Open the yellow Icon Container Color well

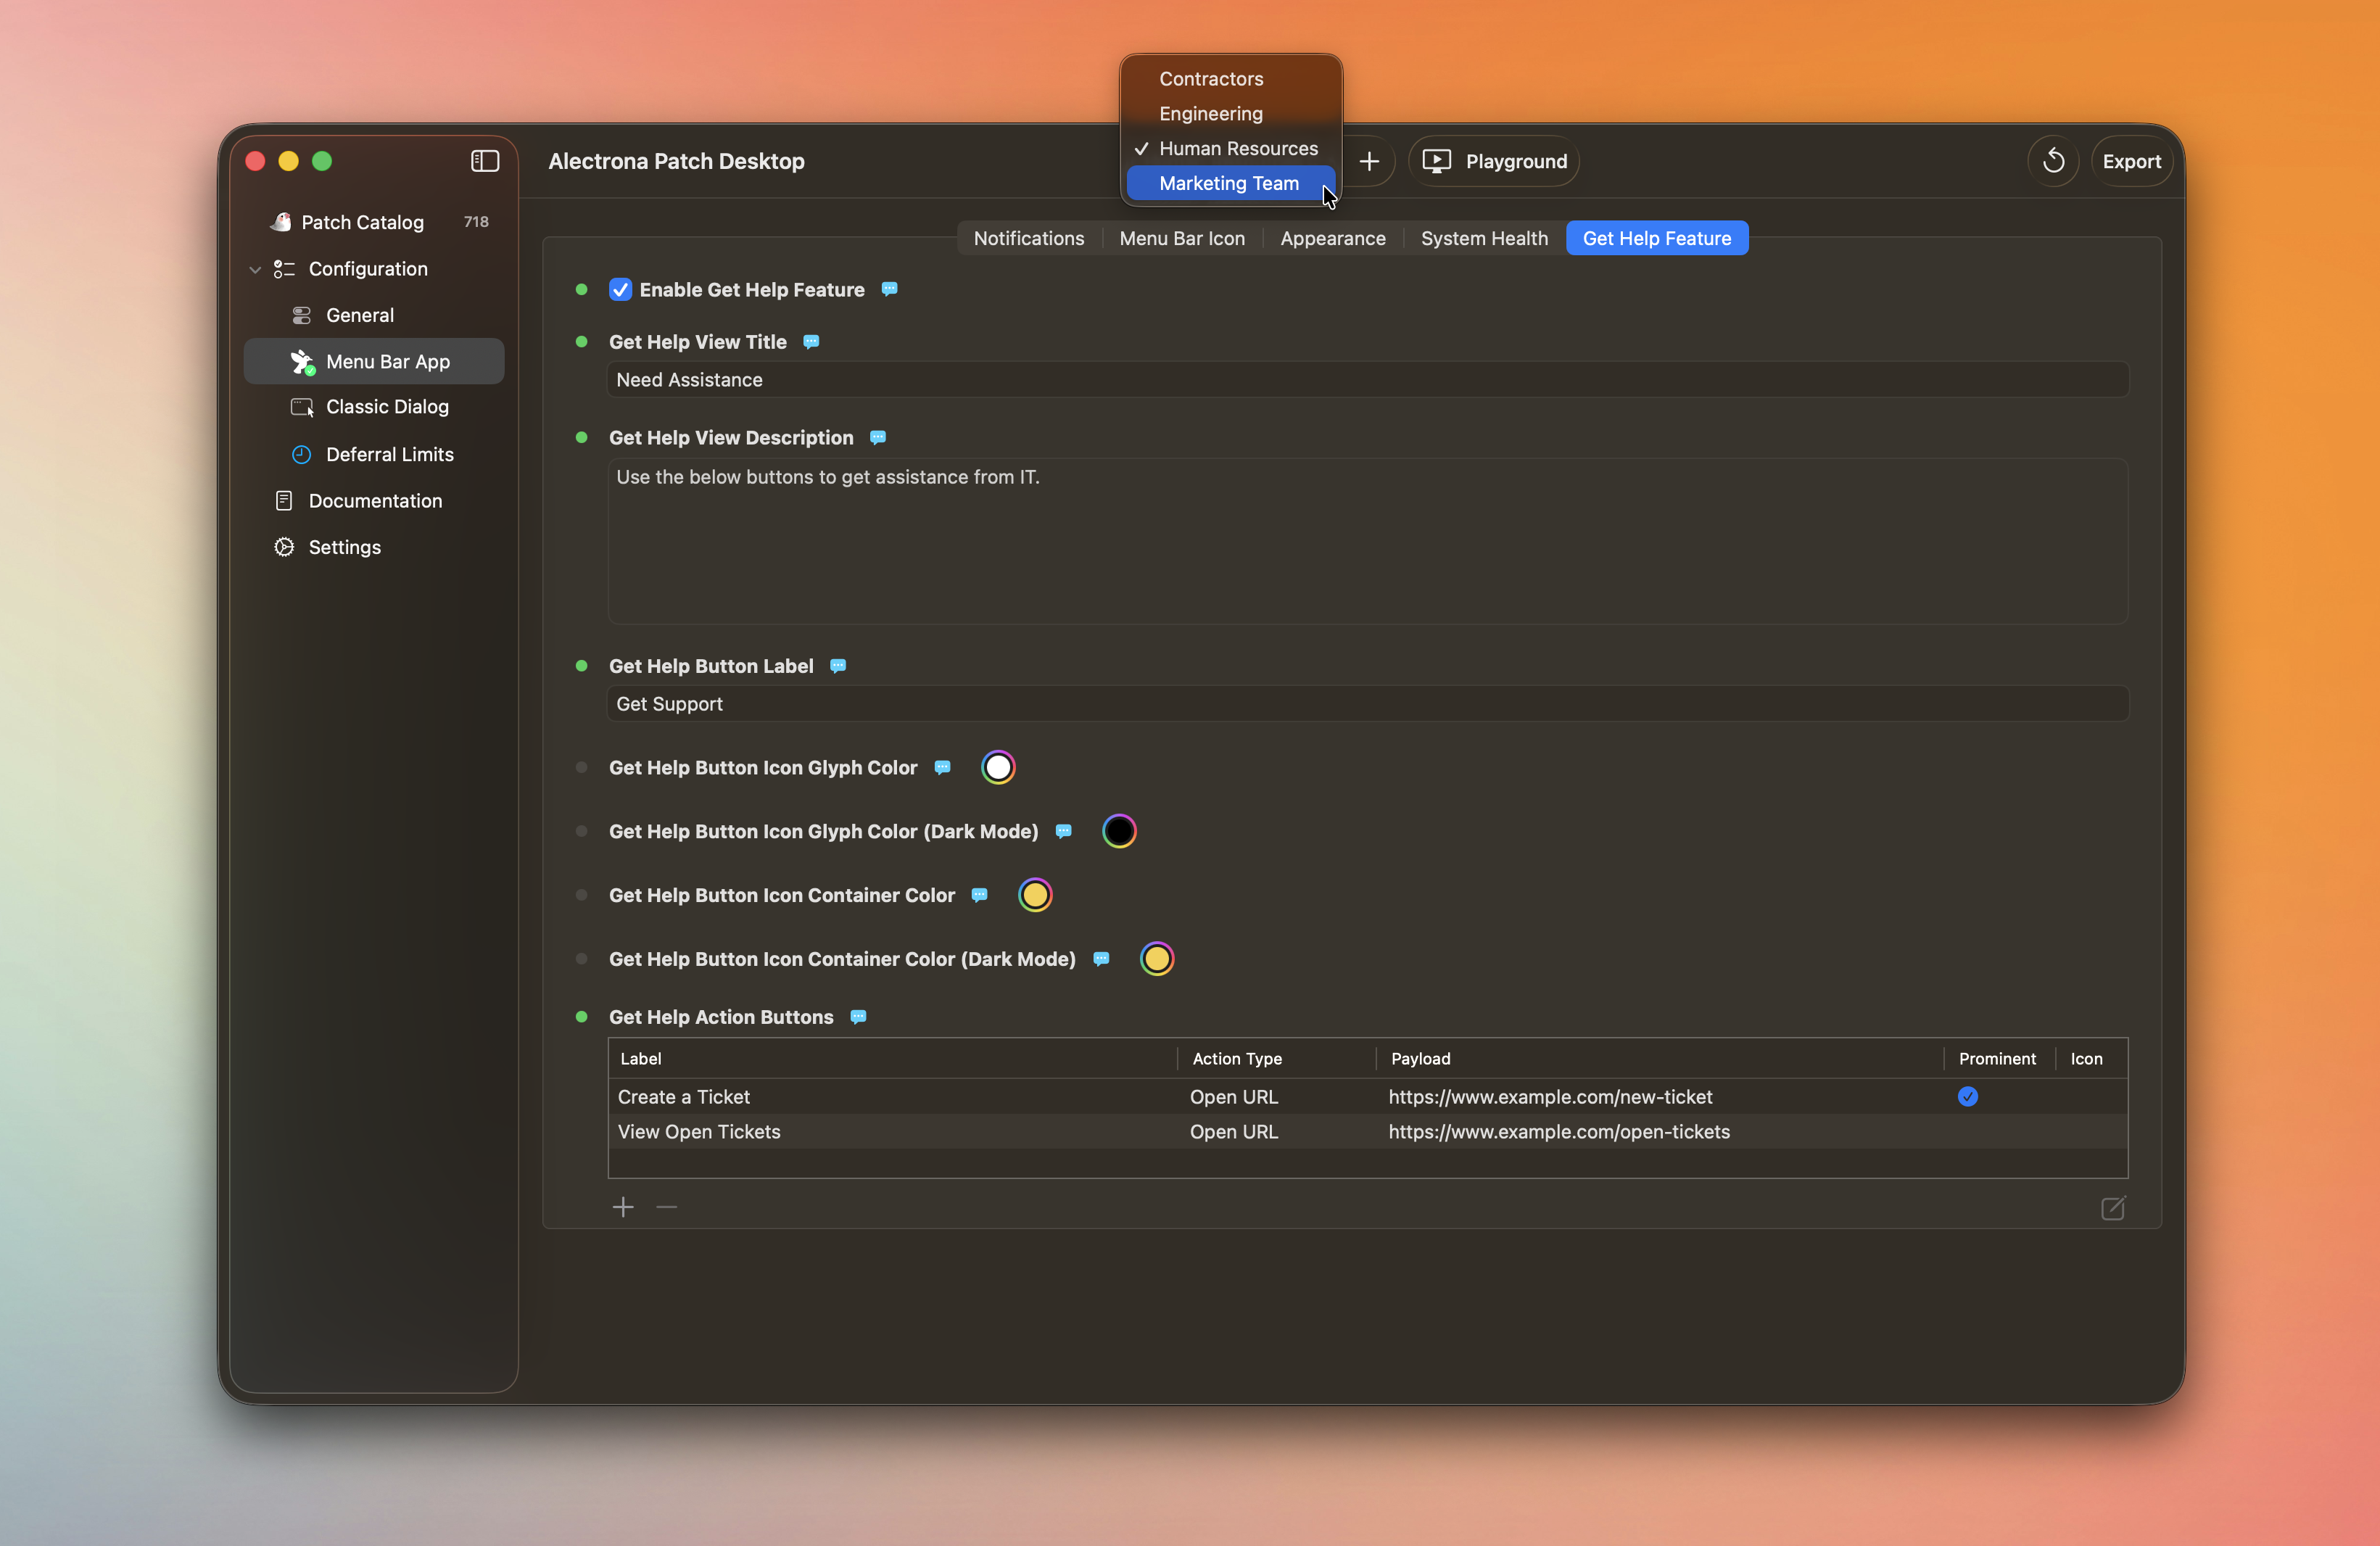click(1035, 895)
